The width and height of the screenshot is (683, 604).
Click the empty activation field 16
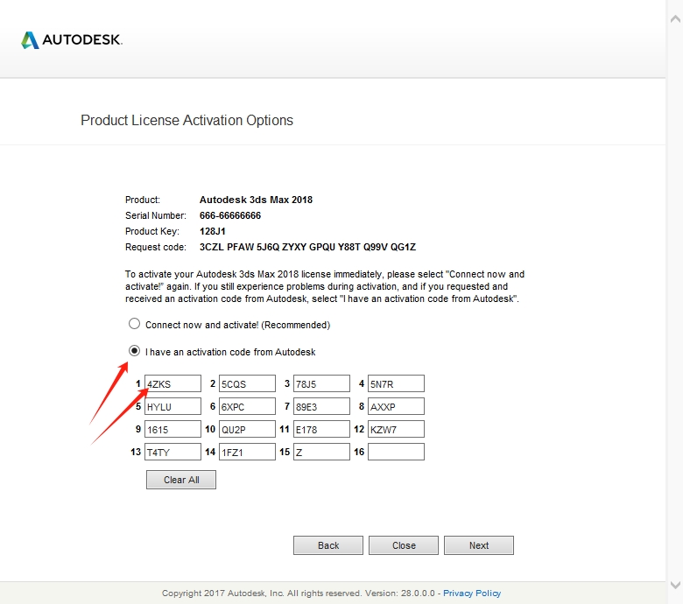click(x=396, y=452)
